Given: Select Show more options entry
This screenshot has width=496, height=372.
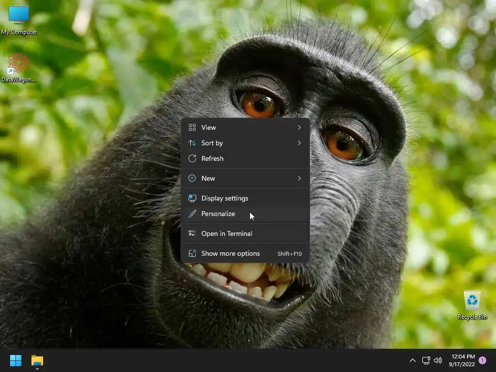Looking at the screenshot, I should click(245, 254).
